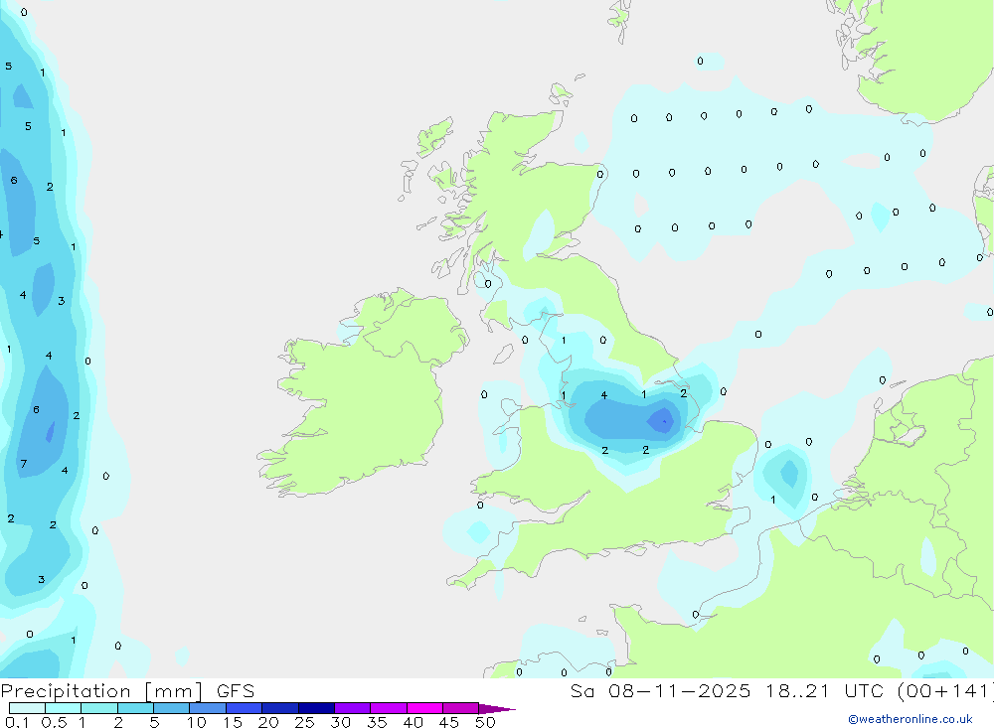Image resolution: width=994 pixels, height=728 pixels.
Task: Select the legend swatch between 45 and 50
Action: [x=461, y=708]
